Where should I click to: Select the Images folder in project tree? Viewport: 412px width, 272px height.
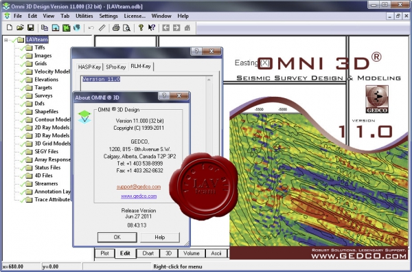click(x=43, y=56)
